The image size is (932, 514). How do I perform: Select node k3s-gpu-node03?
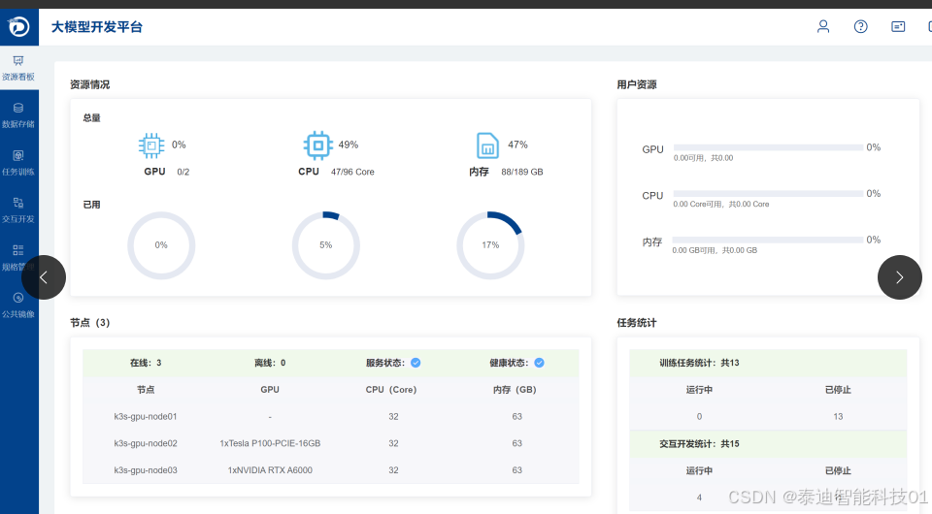[x=146, y=470]
